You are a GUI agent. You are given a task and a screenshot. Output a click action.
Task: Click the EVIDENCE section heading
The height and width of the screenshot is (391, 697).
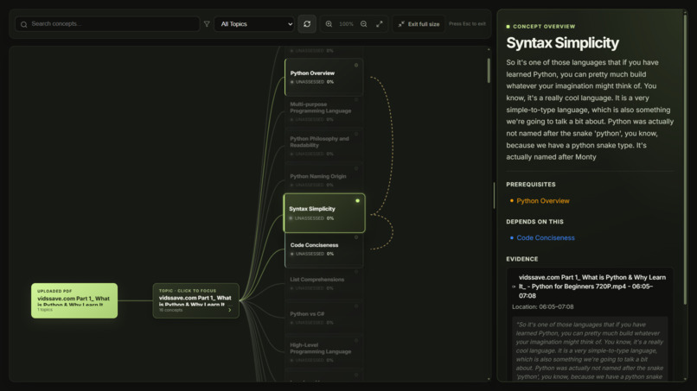tap(521, 259)
